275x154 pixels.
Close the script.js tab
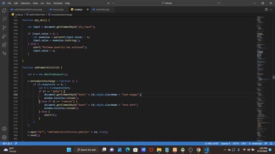pos(88,9)
